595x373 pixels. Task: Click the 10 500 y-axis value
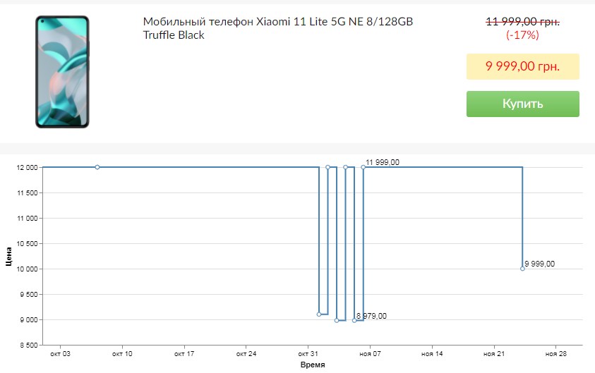(28, 244)
